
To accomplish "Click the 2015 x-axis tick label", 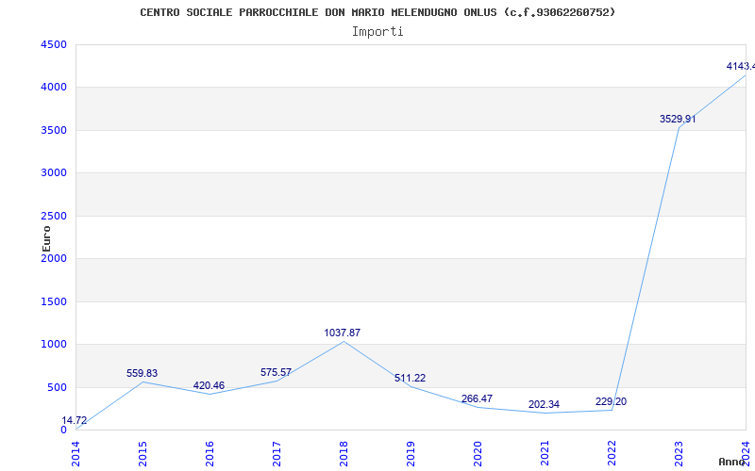I will (x=143, y=454).
